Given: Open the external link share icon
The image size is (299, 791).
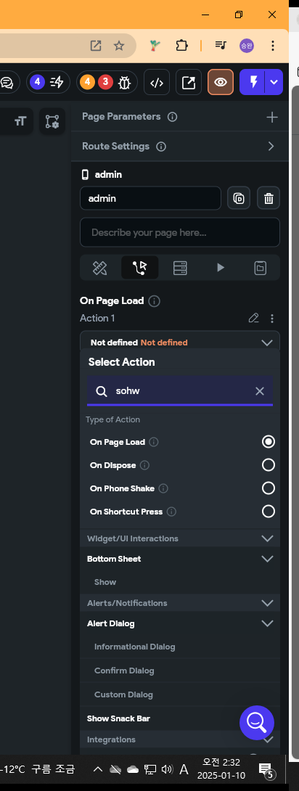Looking at the screenshot, I should pos(189,82).
